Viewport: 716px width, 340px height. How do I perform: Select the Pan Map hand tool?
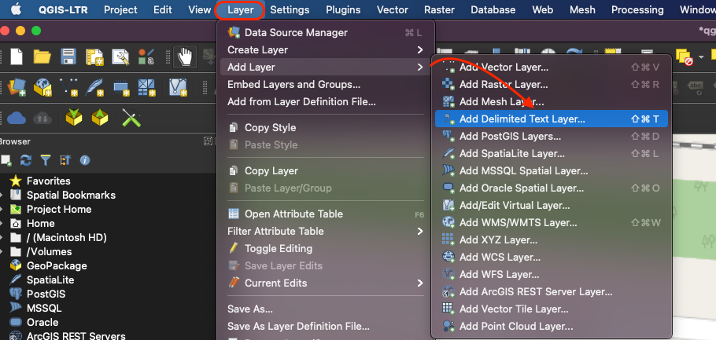click(185, 57)
